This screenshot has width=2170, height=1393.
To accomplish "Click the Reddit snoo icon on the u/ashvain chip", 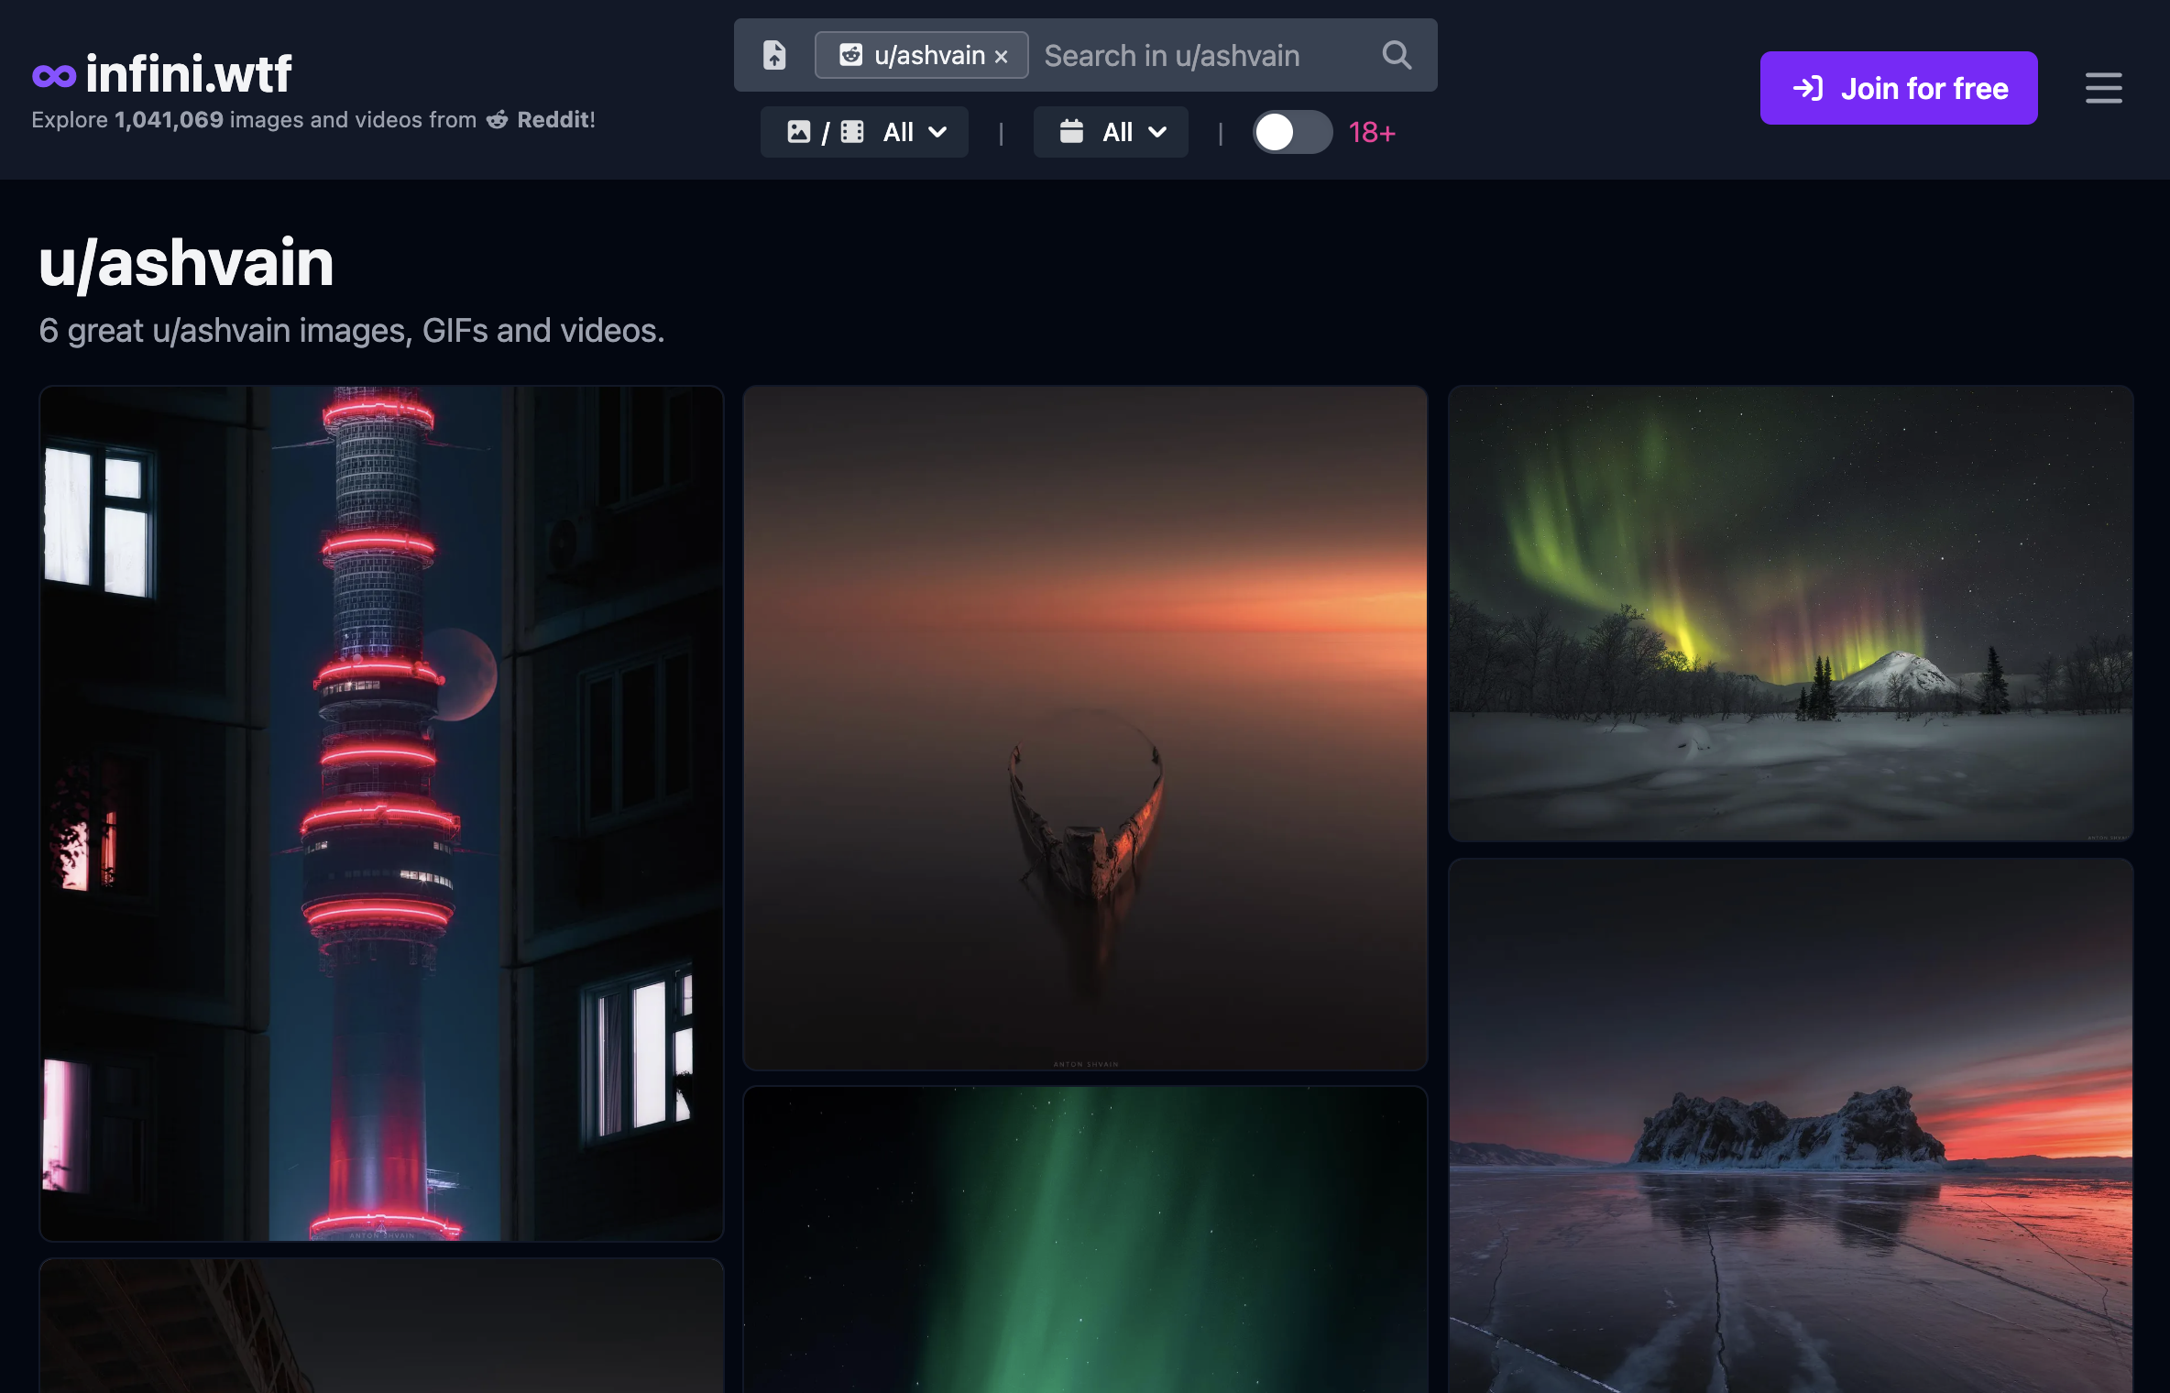I will [x=851, y=55].
